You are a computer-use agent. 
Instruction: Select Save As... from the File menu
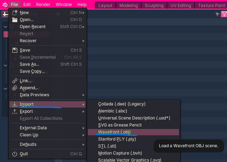30,64
